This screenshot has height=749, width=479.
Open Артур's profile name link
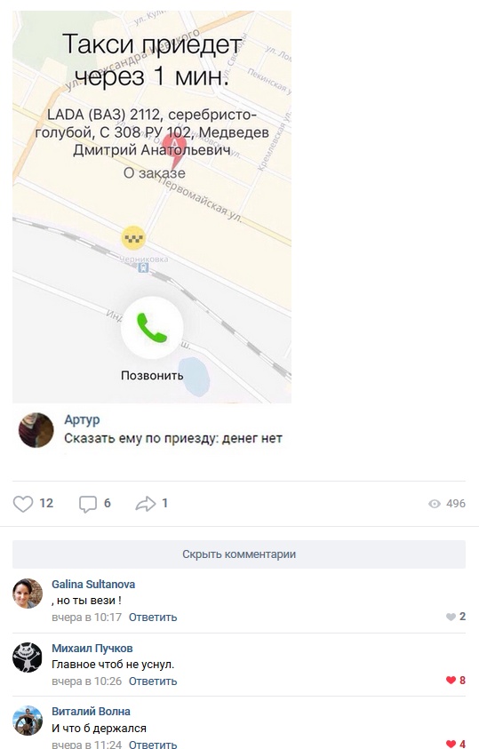pos(82,419)
